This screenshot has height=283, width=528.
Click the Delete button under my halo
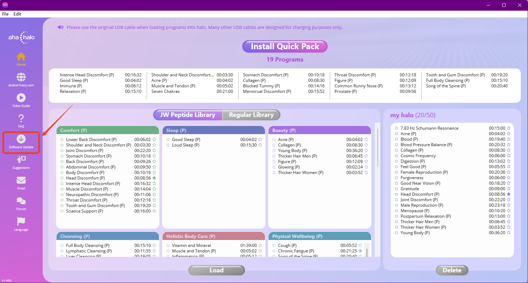pos(452,270)
